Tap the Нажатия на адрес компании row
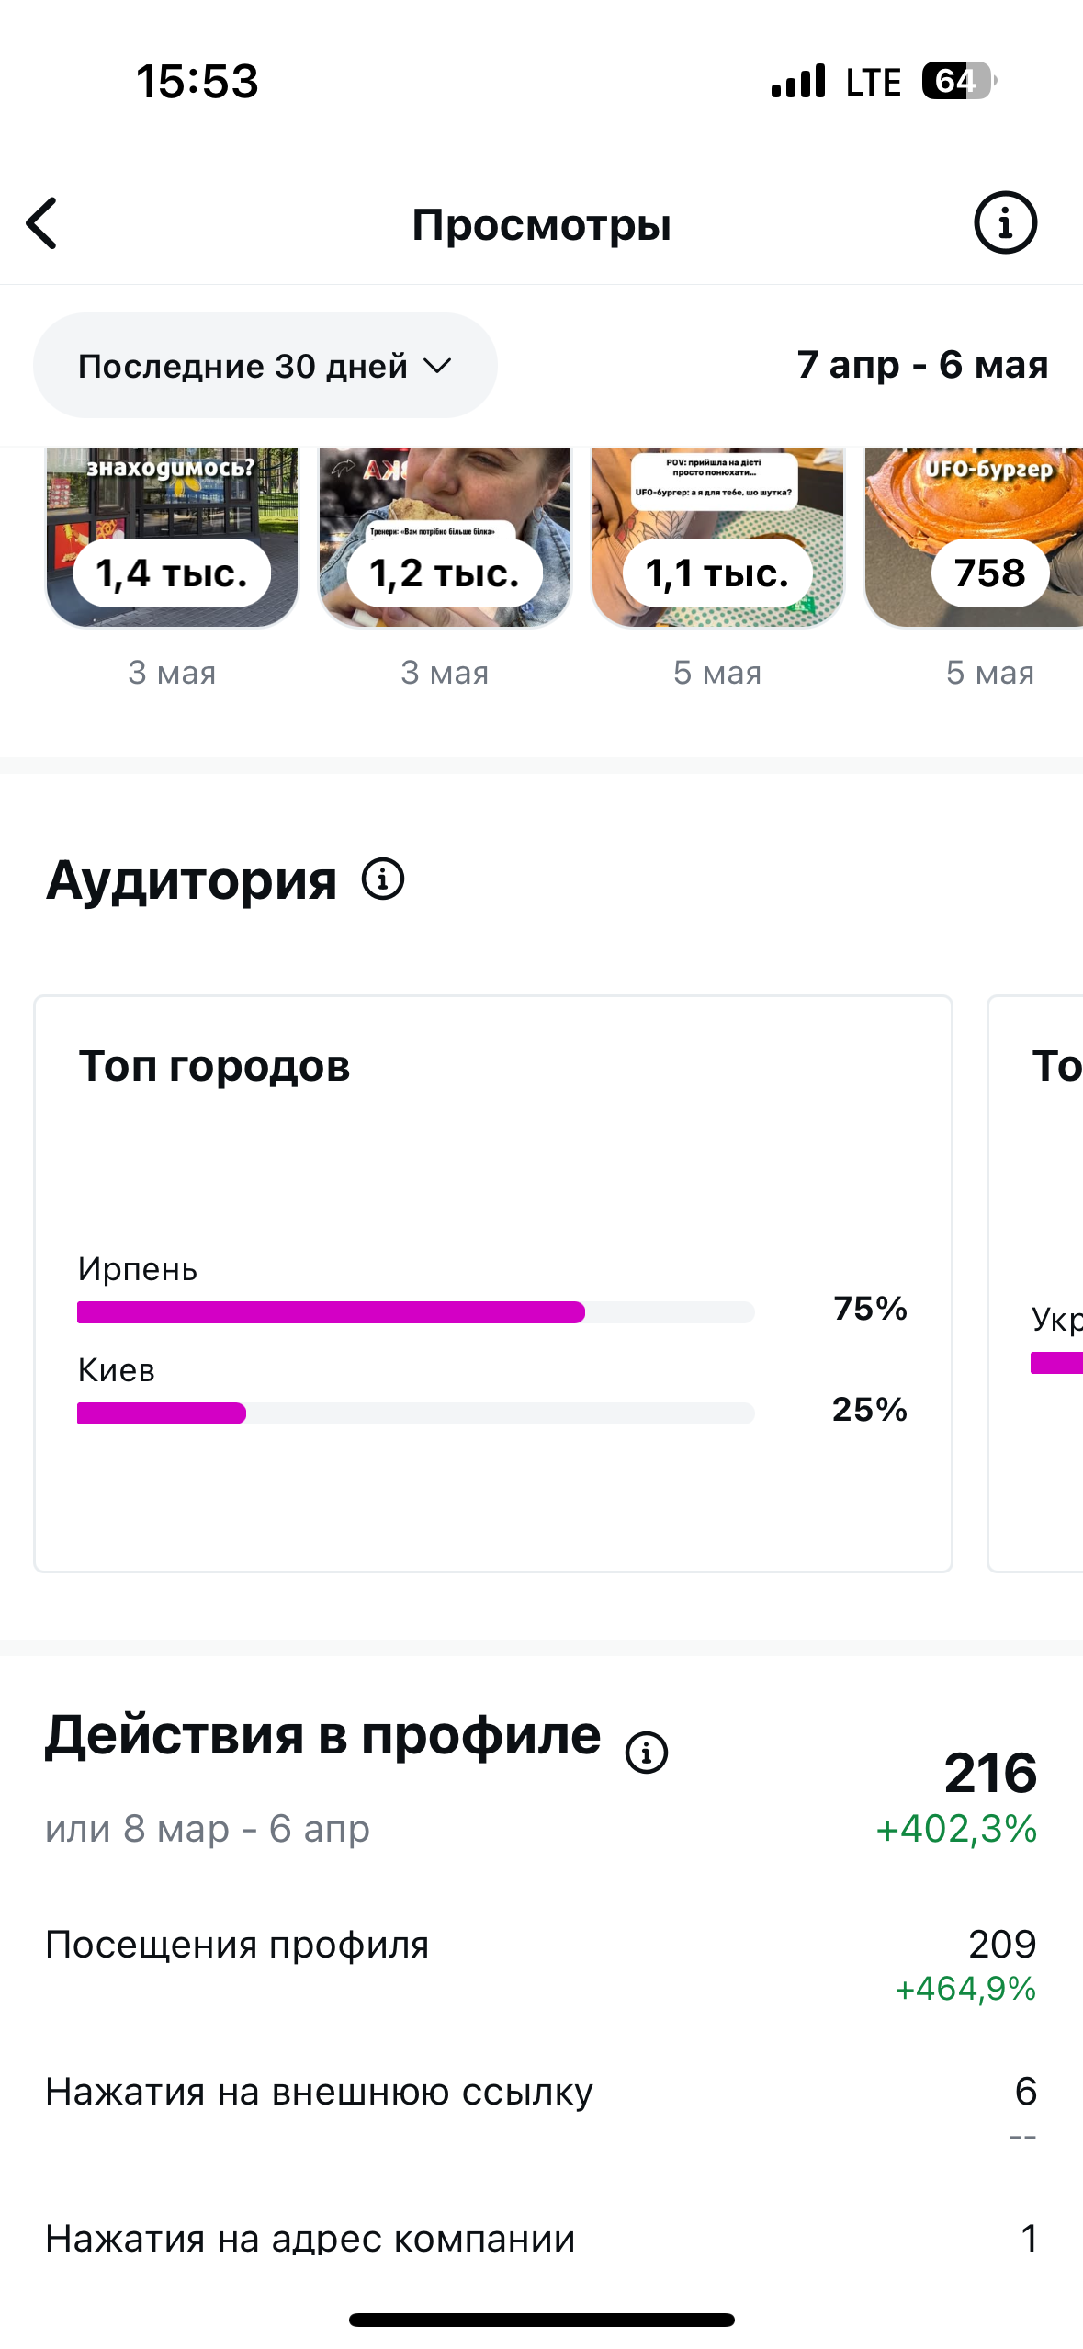 click(x=541, y=2239)
